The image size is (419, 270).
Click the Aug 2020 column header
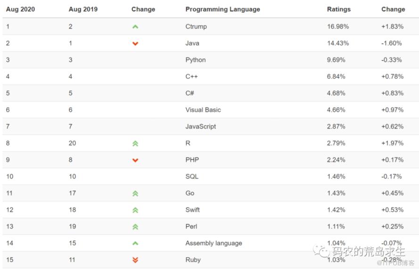click(x=21, y=9)
